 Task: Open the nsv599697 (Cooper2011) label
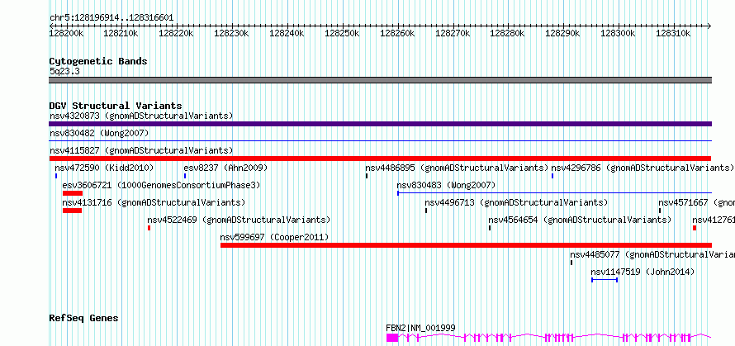click(274, 237)
